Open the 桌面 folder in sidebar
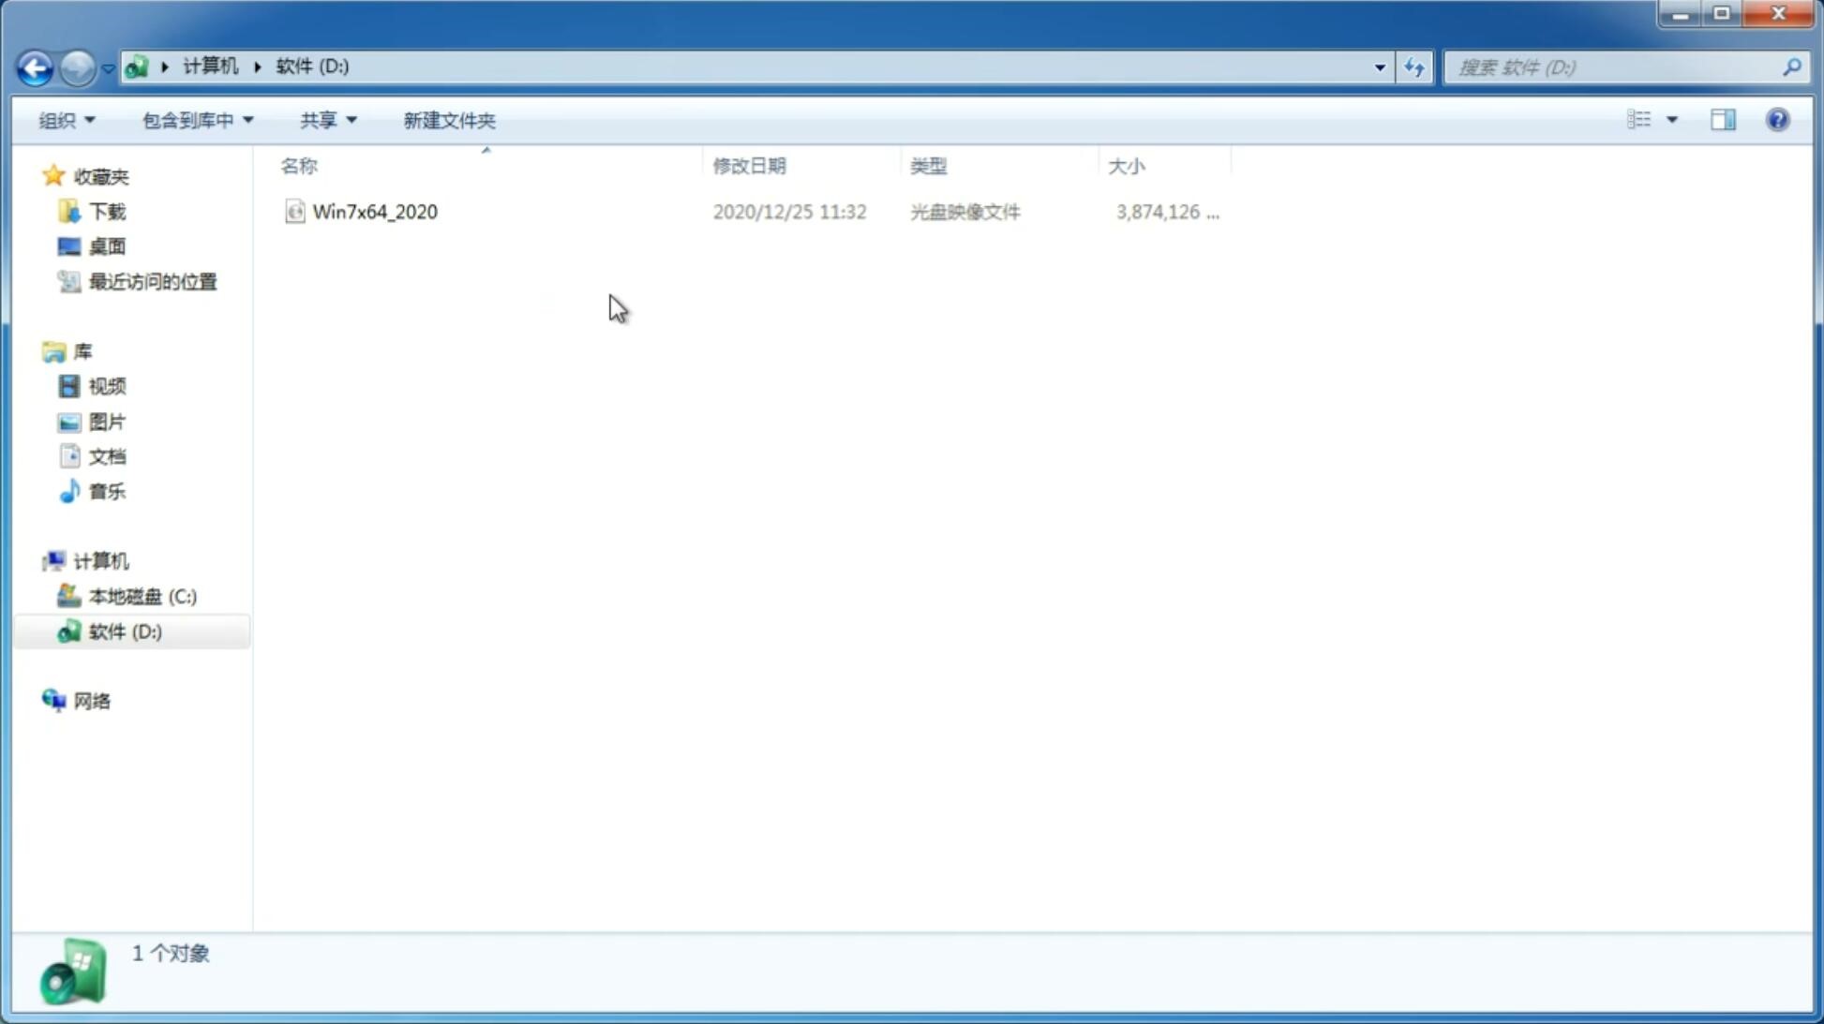The image size is (1824, 1024). coord(105,246)
